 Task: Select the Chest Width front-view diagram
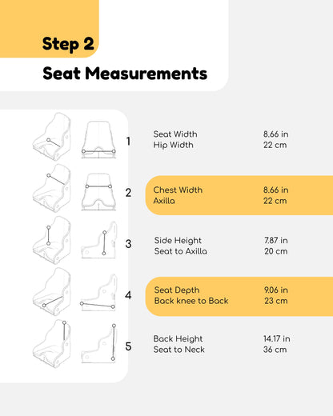pos(98,192)
